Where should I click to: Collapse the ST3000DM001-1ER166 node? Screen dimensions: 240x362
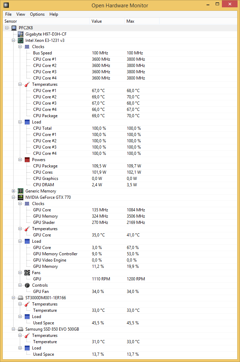(x=13, y=298)
